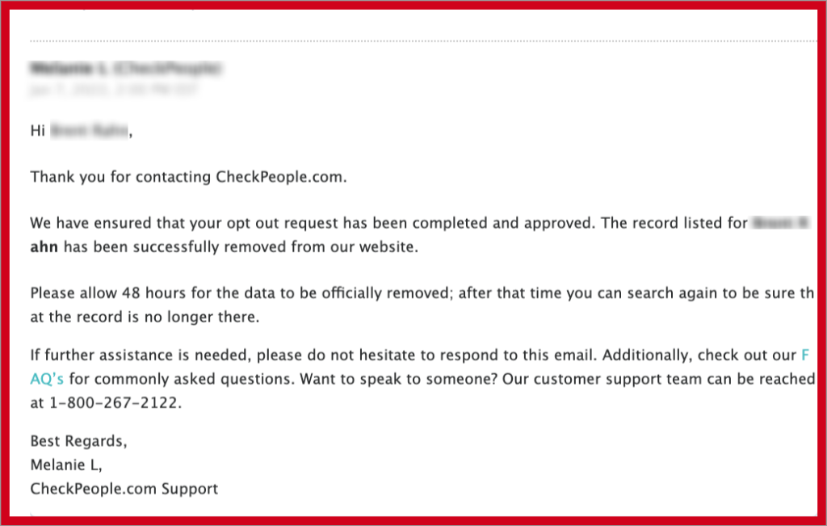Click the phone number 1-800-267-2122
The height and width of the screenshot is (526, 827).
113,402
